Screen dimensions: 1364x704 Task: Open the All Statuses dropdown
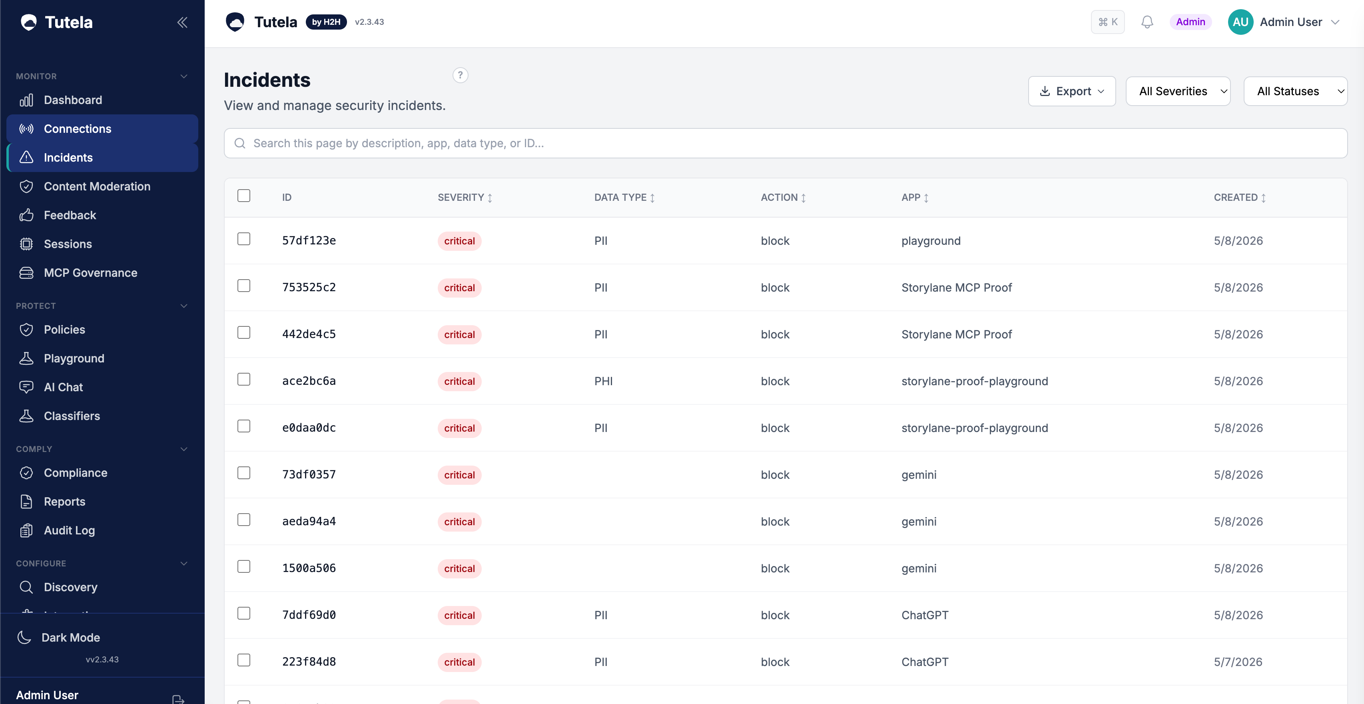click(x=1295, y=91)
